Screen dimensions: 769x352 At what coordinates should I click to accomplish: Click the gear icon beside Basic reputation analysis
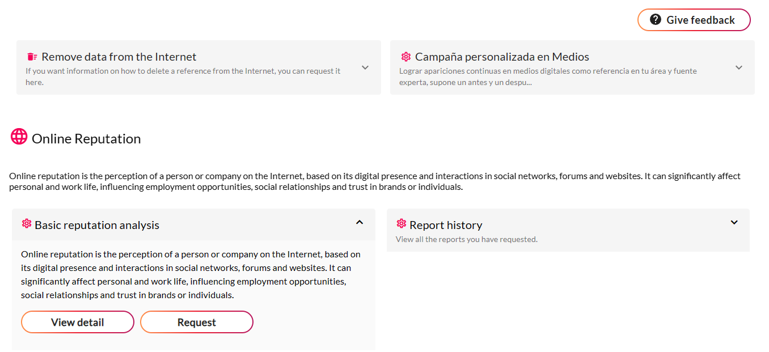pyautogui.click(x=27, y=224)
